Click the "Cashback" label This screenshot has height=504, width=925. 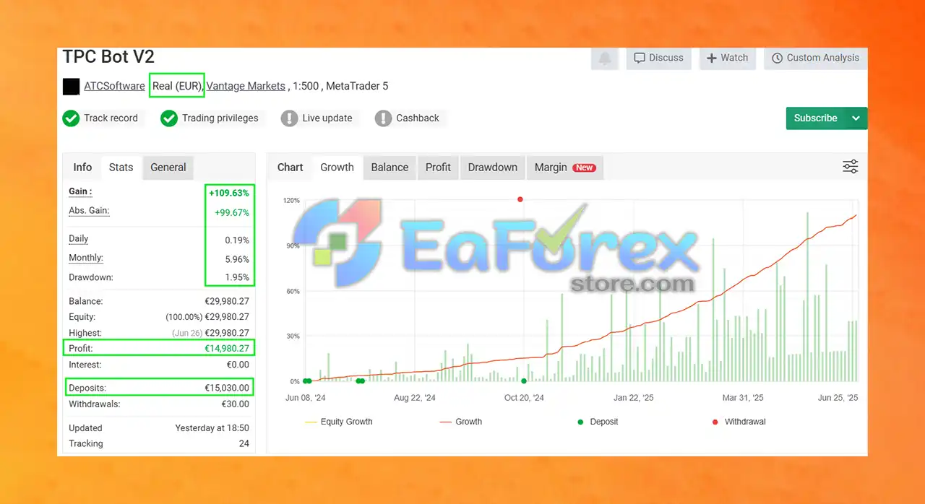418,118
